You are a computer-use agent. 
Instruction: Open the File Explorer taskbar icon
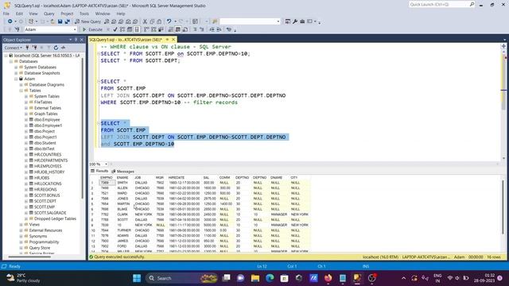255,278
